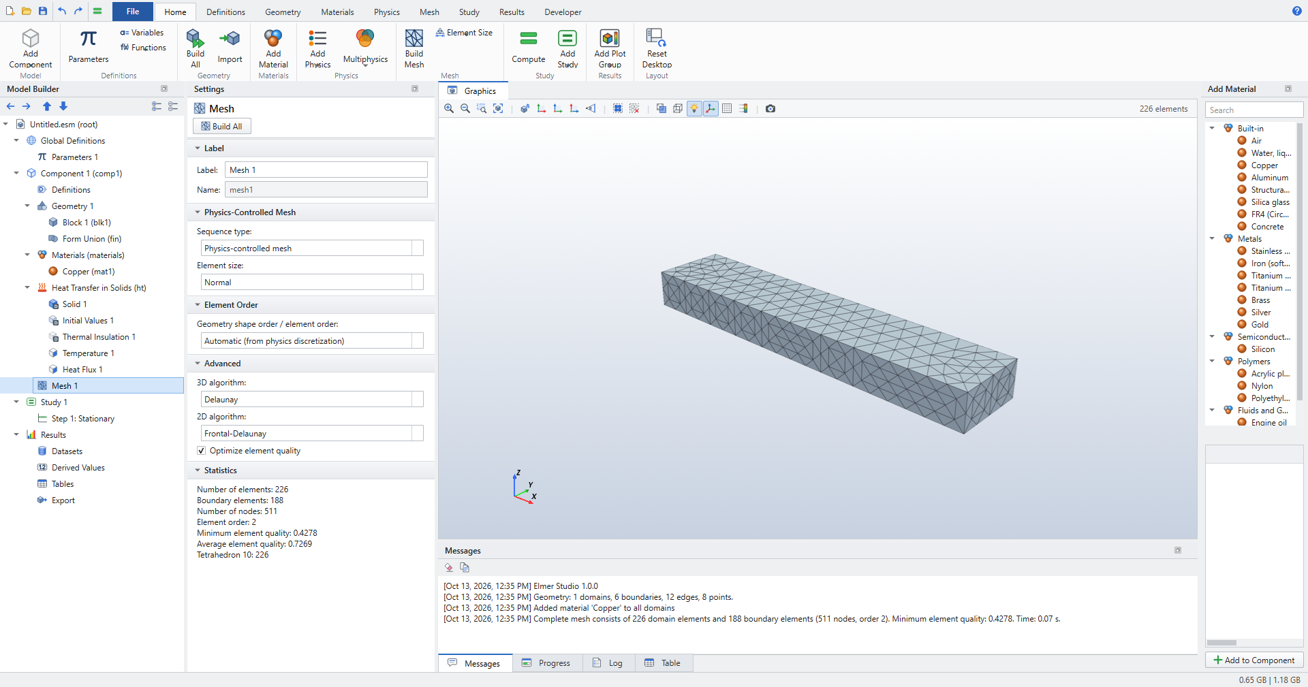Screen dimensions: 1308x687
Task: Switch to the Progress tab
Action: [546, 663]
